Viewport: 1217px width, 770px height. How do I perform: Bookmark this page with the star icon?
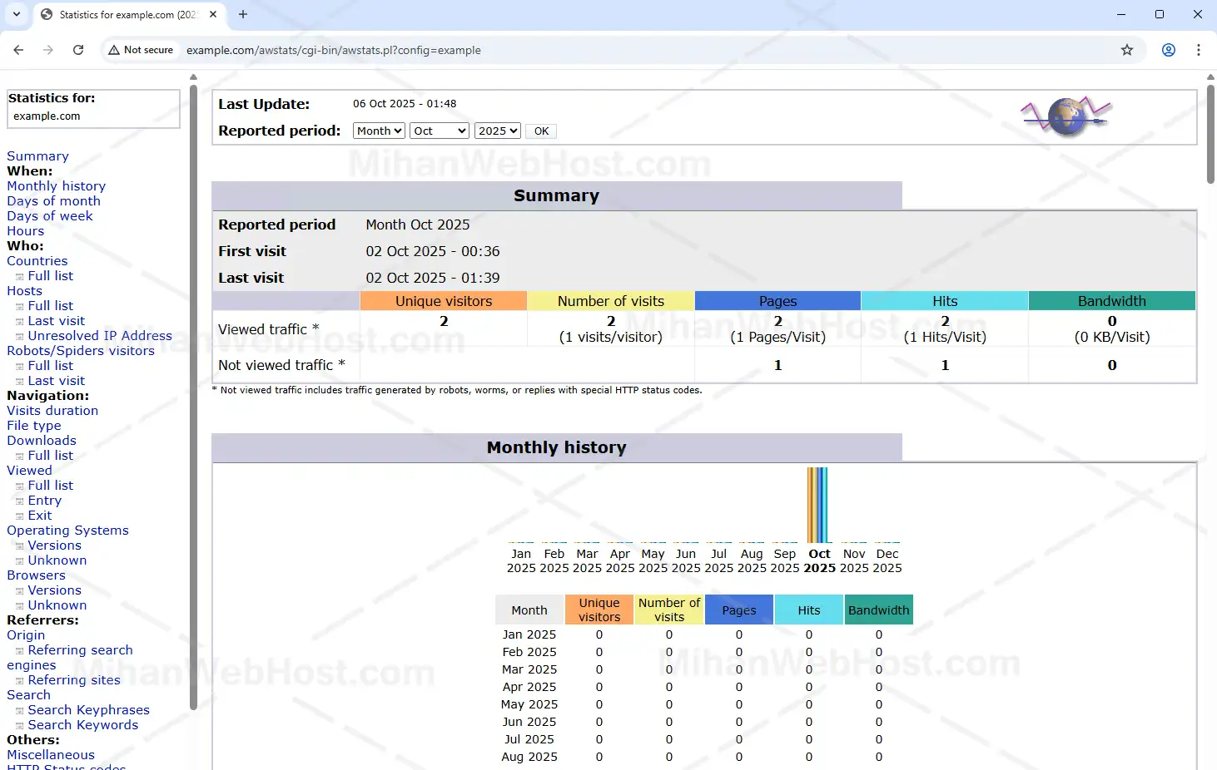point(1126,50)
